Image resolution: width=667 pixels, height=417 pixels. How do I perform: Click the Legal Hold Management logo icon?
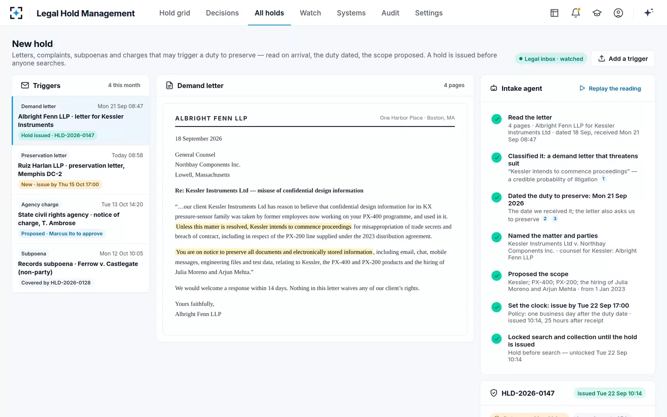(x=16, y=13)
